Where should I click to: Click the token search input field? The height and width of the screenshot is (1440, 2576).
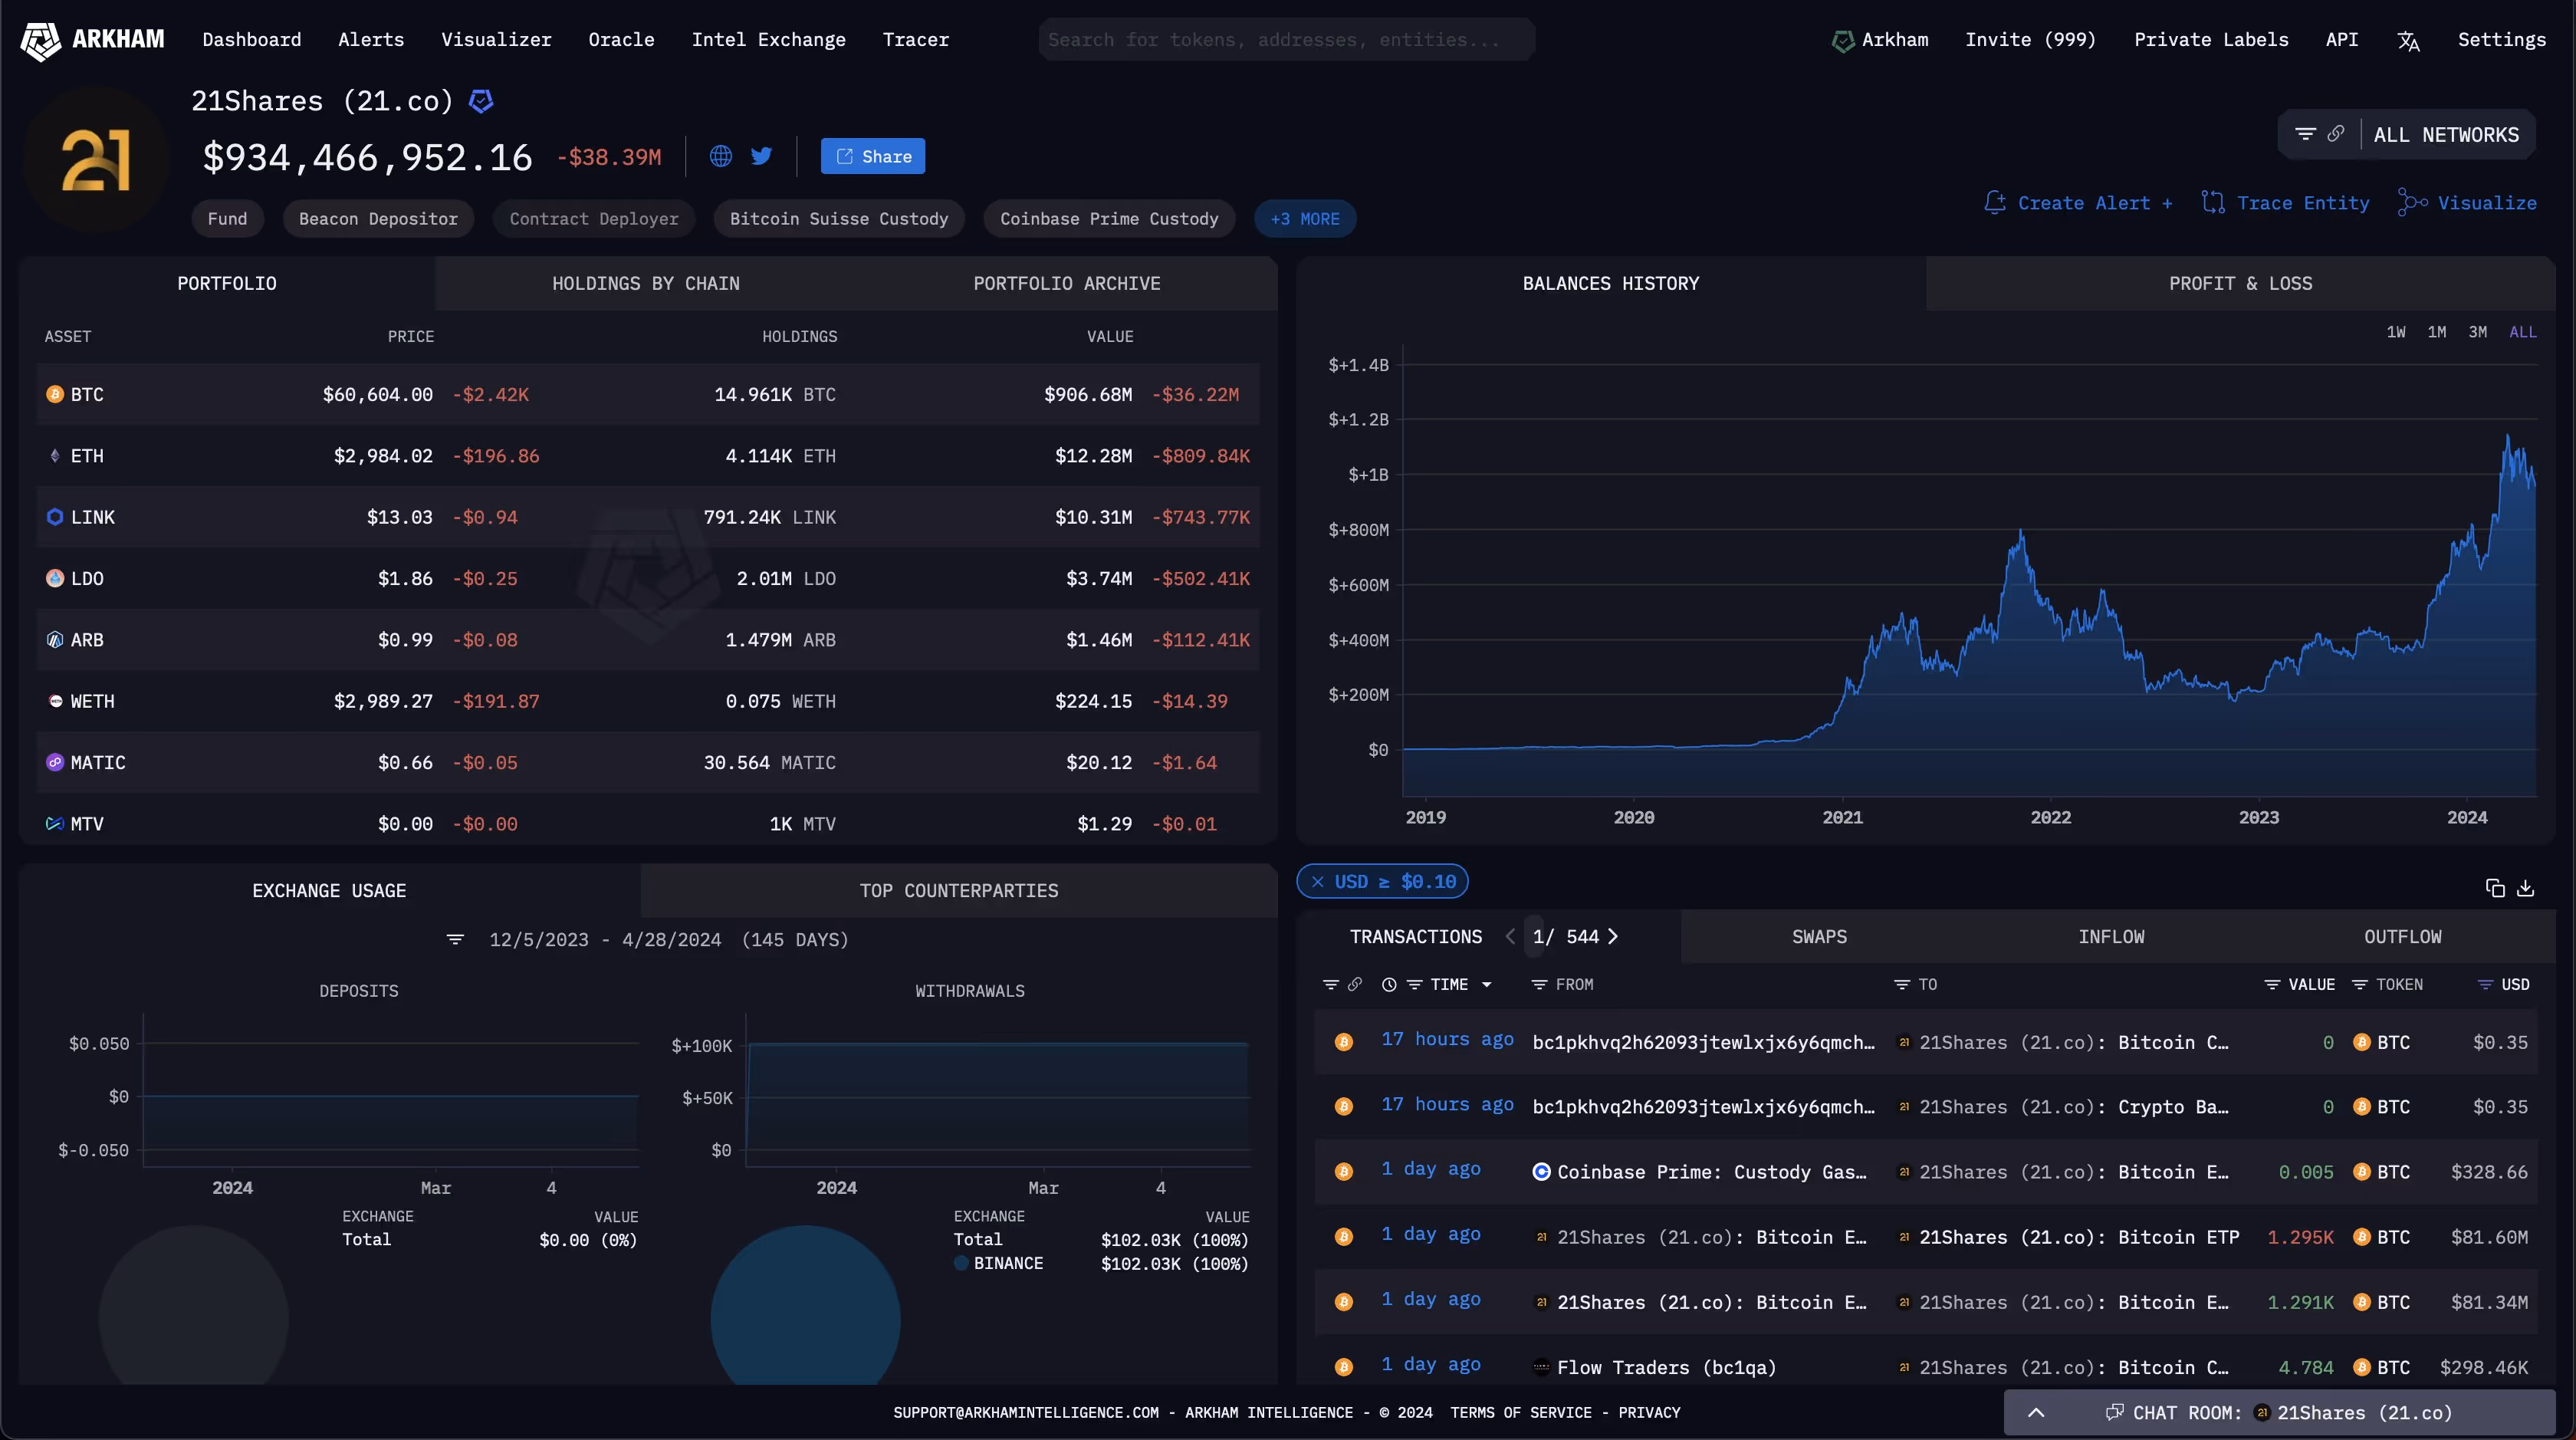tap(1286, 40)
